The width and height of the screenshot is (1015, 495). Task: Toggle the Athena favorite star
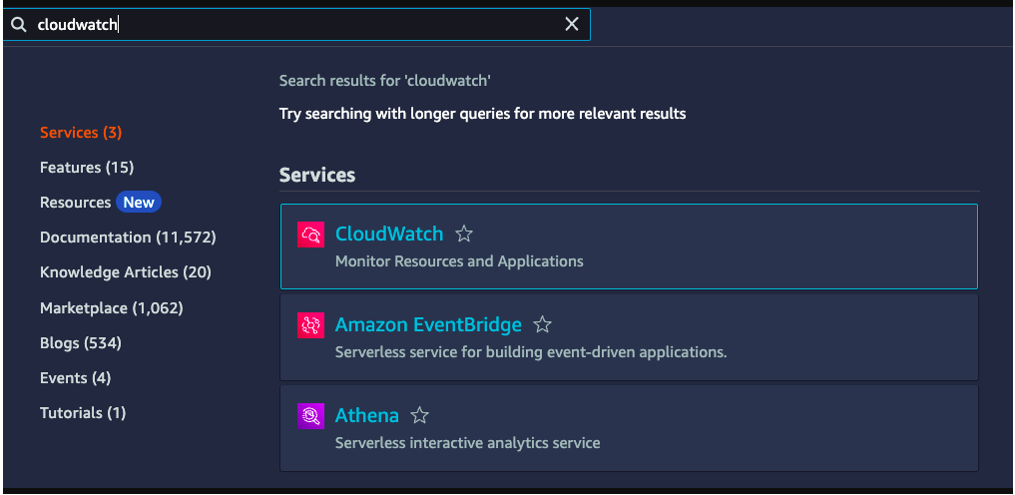[x=420, y=416]
